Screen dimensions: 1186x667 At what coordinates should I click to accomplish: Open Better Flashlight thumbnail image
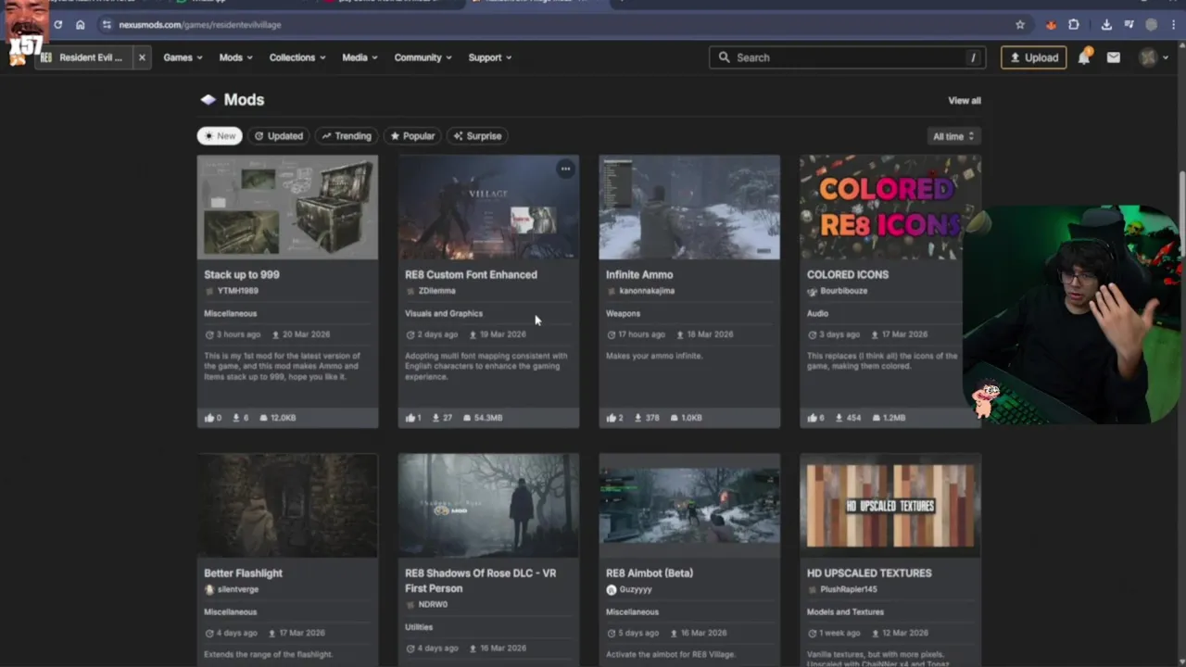pos(287,506)
